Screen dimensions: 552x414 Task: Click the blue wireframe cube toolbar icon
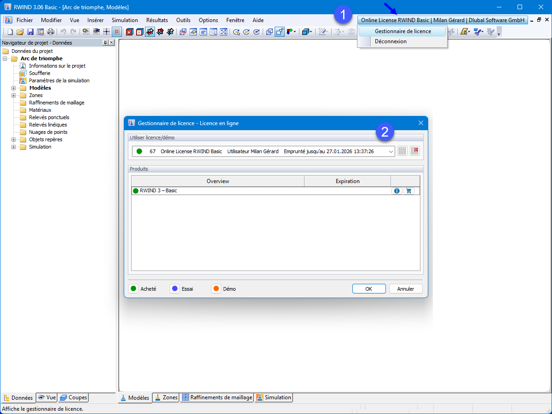(269, 32)
